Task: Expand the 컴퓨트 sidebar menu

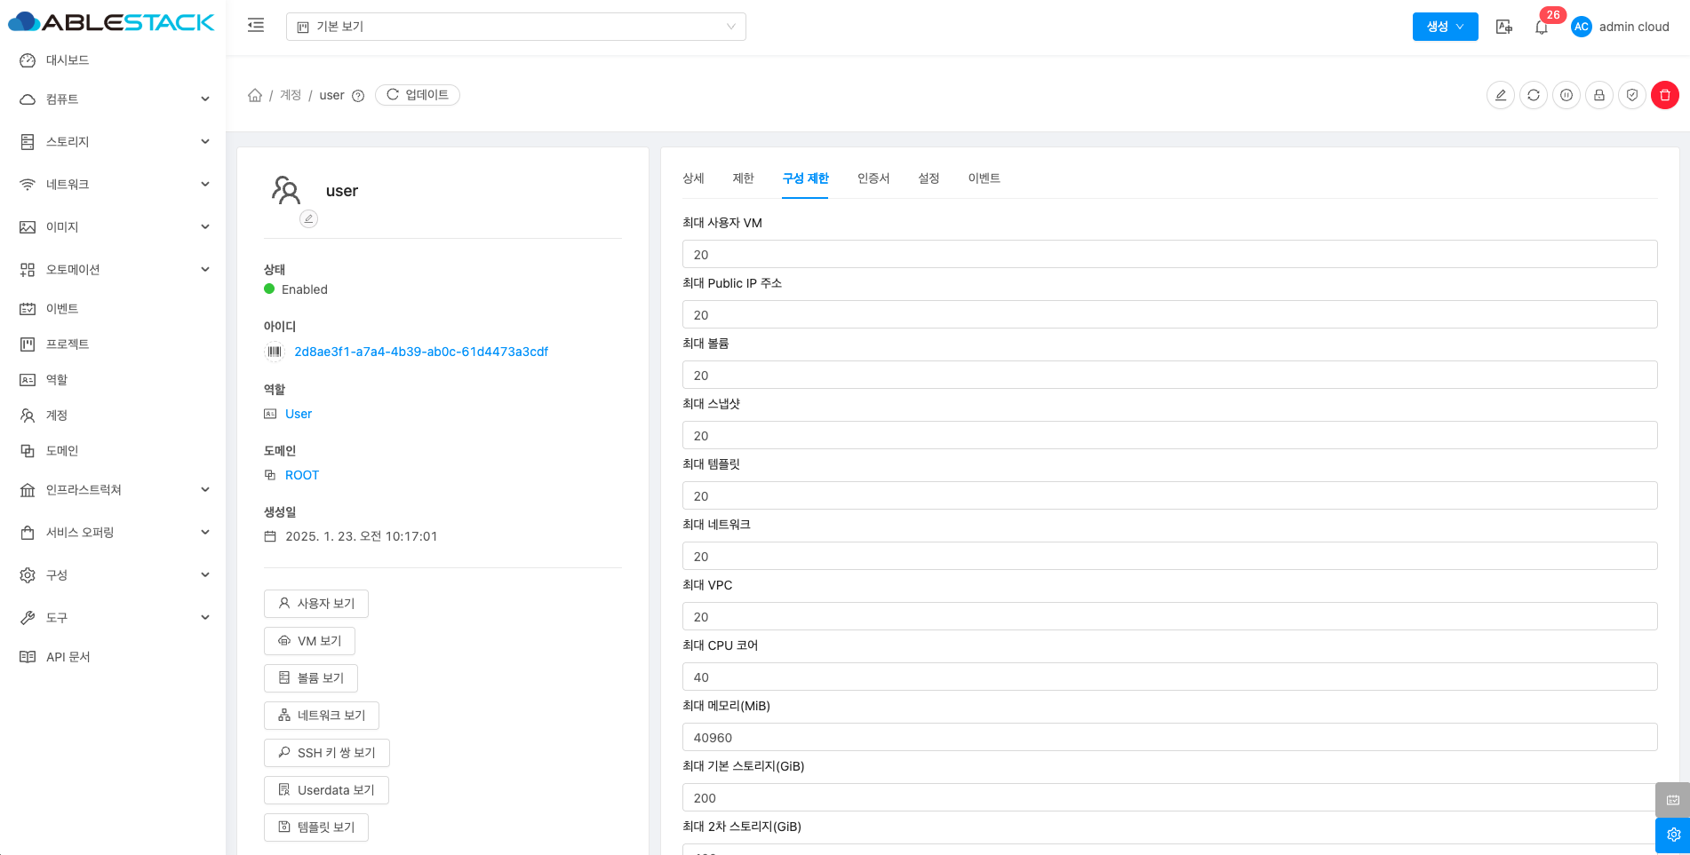Action: coord(114,99)
